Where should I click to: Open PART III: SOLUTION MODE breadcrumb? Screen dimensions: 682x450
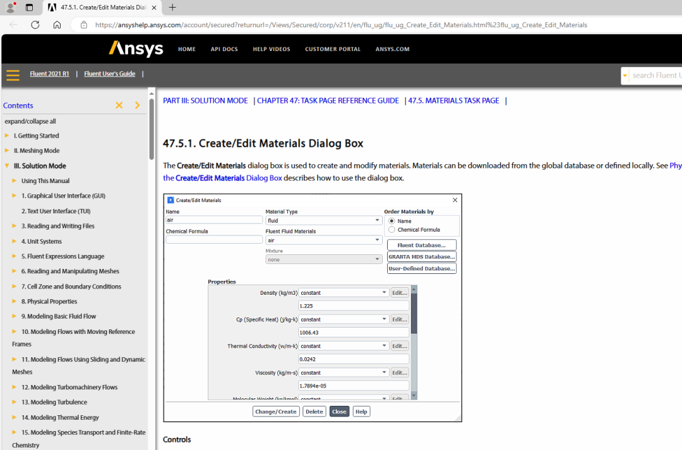click(x=205, y=100)
